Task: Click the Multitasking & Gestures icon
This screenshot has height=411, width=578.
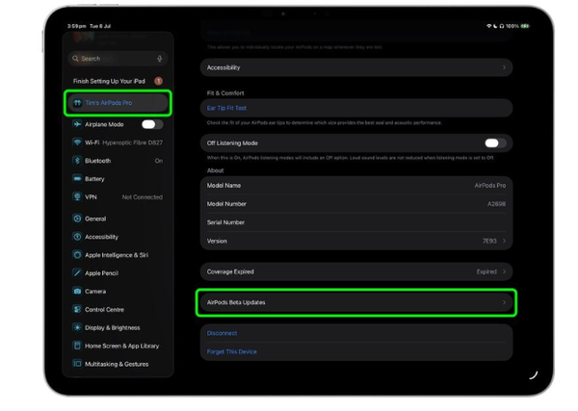Action: [x=77, y=364]
